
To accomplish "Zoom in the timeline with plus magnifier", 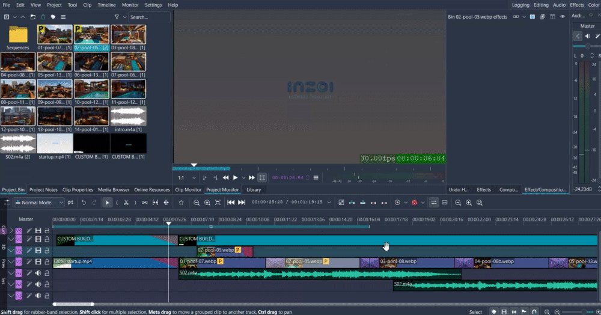I will pyautogui.click(x=207, y=203).
